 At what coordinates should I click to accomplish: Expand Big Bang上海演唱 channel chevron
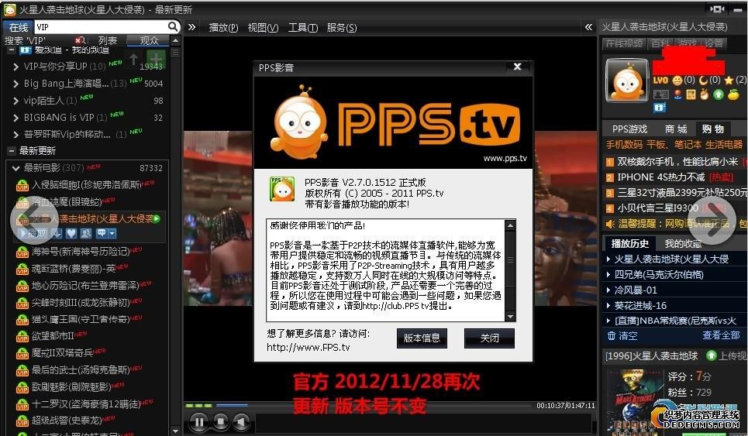[x=16, y=84]
